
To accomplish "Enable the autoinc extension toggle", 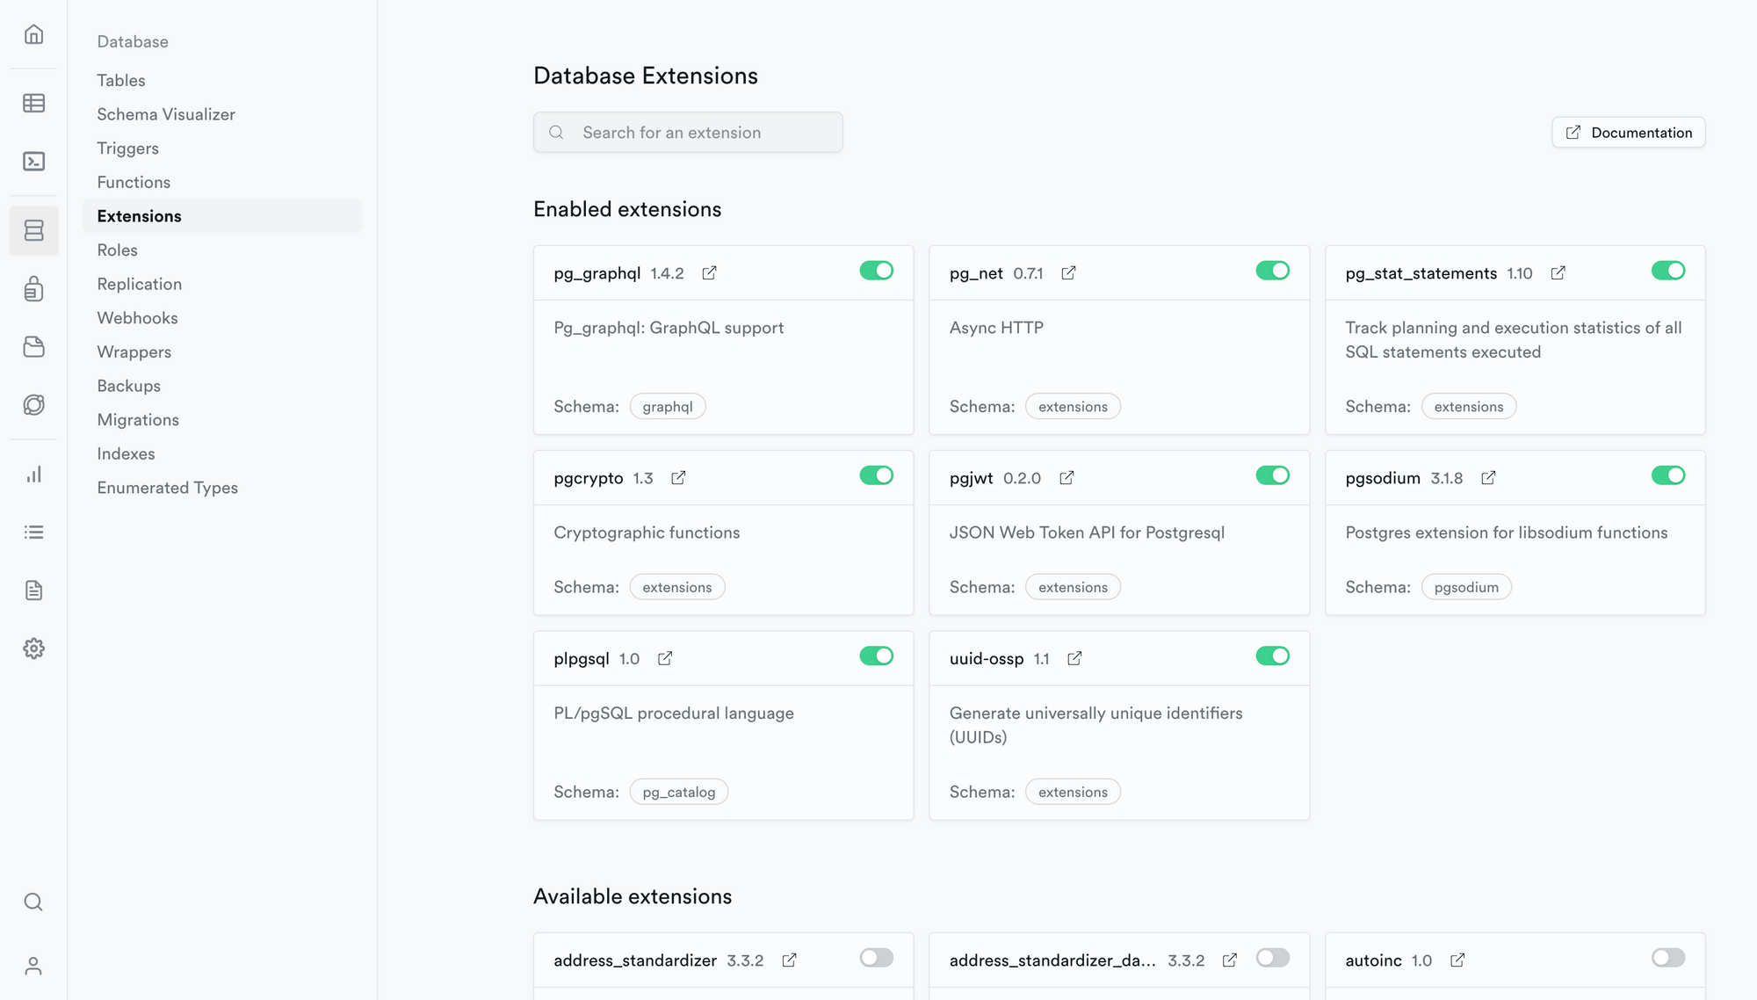I will (x=1667, y=958).
